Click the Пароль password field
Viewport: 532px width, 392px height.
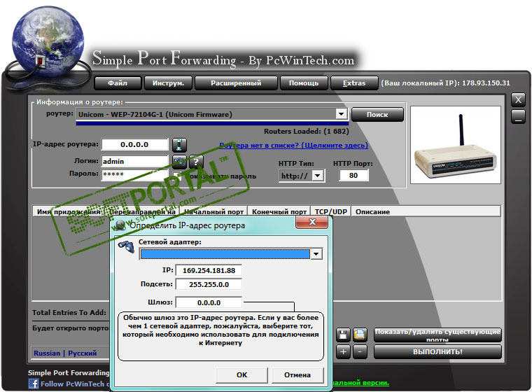(x=134, y=174)
